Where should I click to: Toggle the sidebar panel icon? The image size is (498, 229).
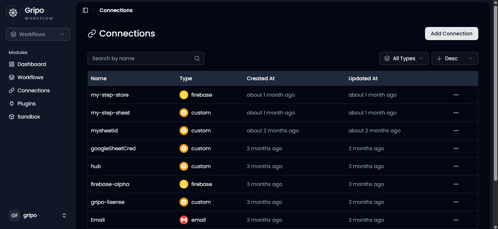coord(85,10)
